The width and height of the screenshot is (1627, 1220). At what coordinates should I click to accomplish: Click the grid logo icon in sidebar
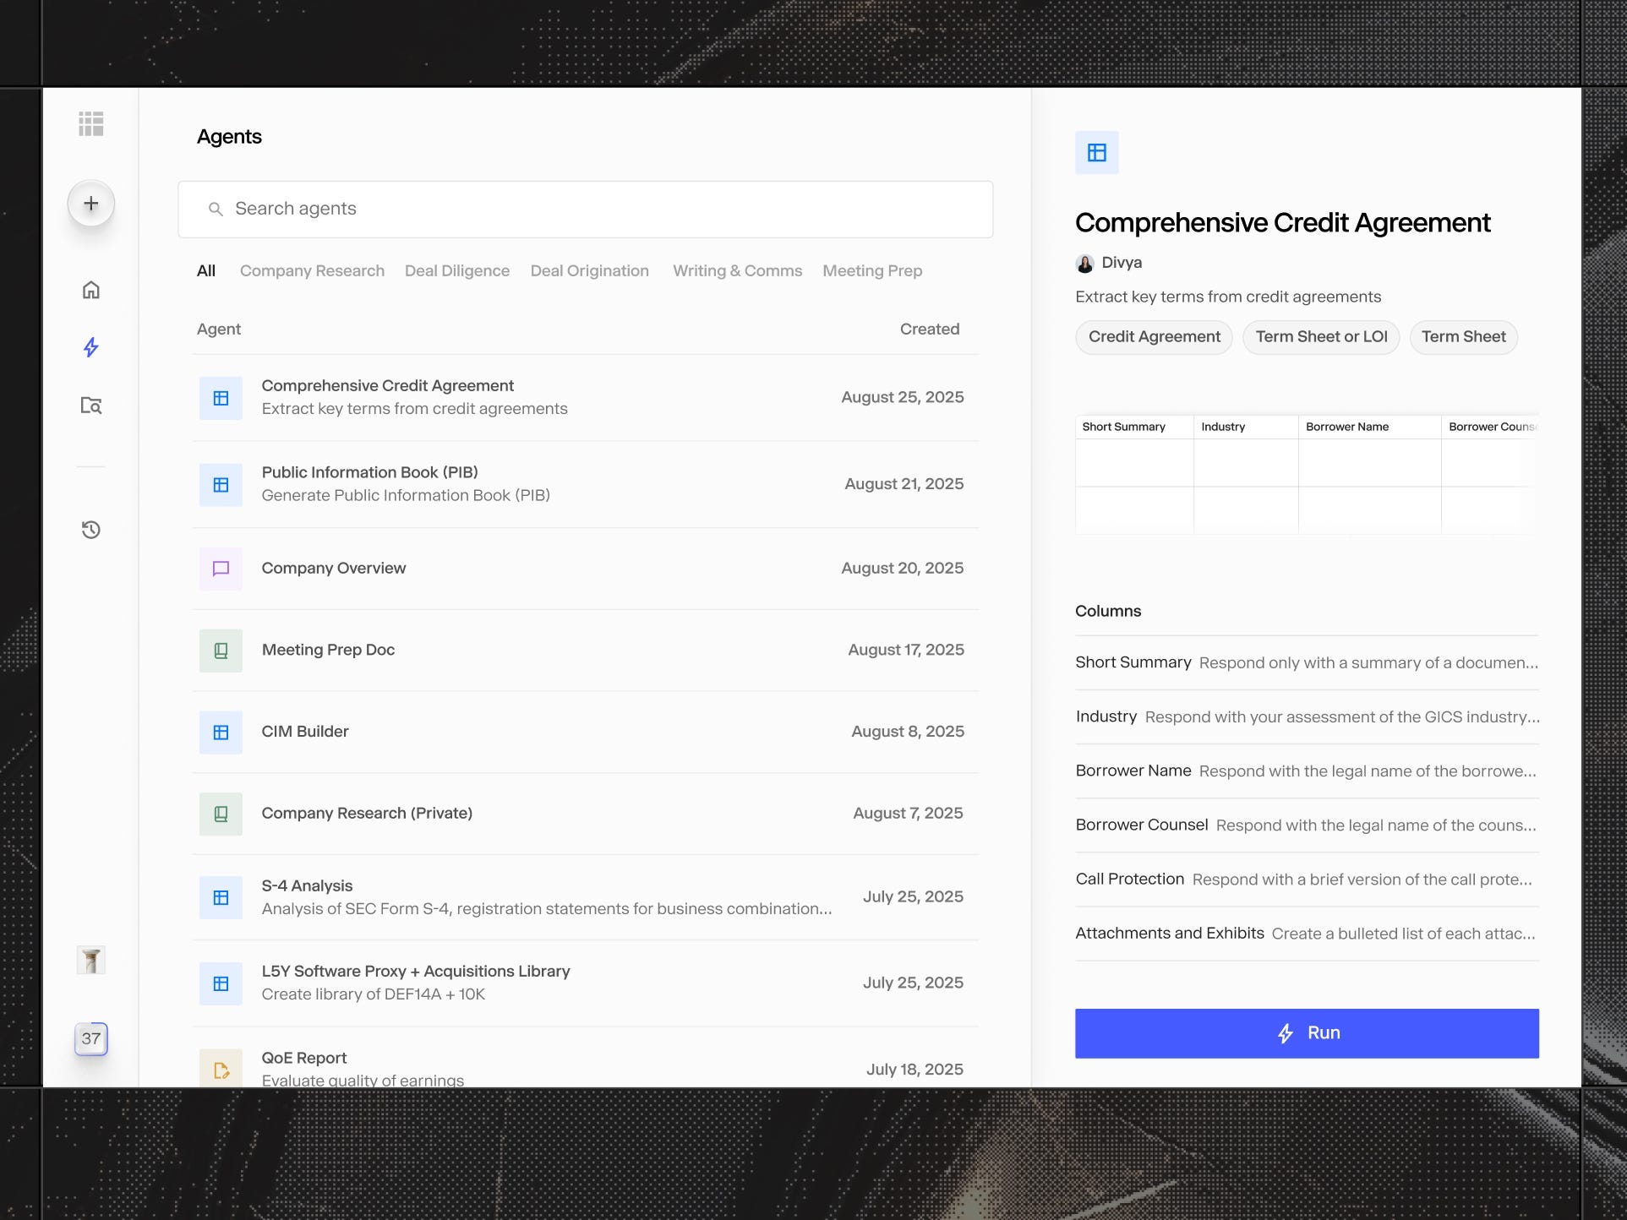click(x=90, y=124)
